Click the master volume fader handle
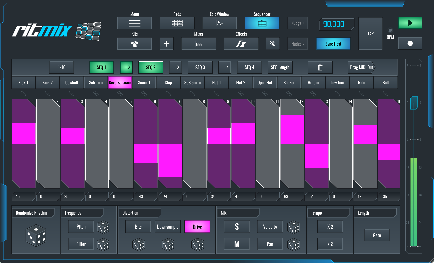This screenshot has height=263, width=434. pos(414,103)
